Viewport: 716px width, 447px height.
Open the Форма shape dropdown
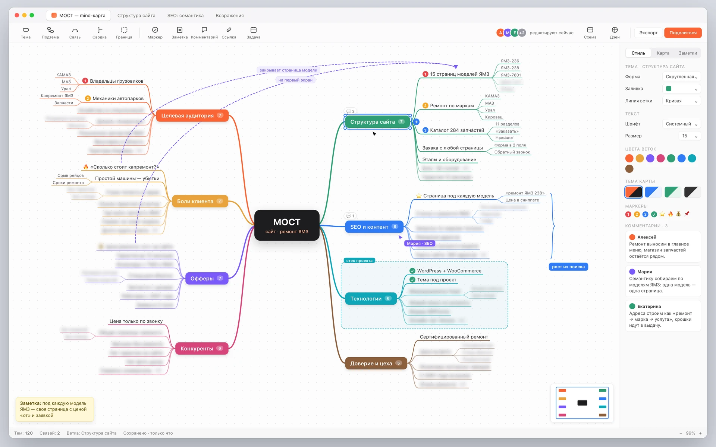click(681, 77)
